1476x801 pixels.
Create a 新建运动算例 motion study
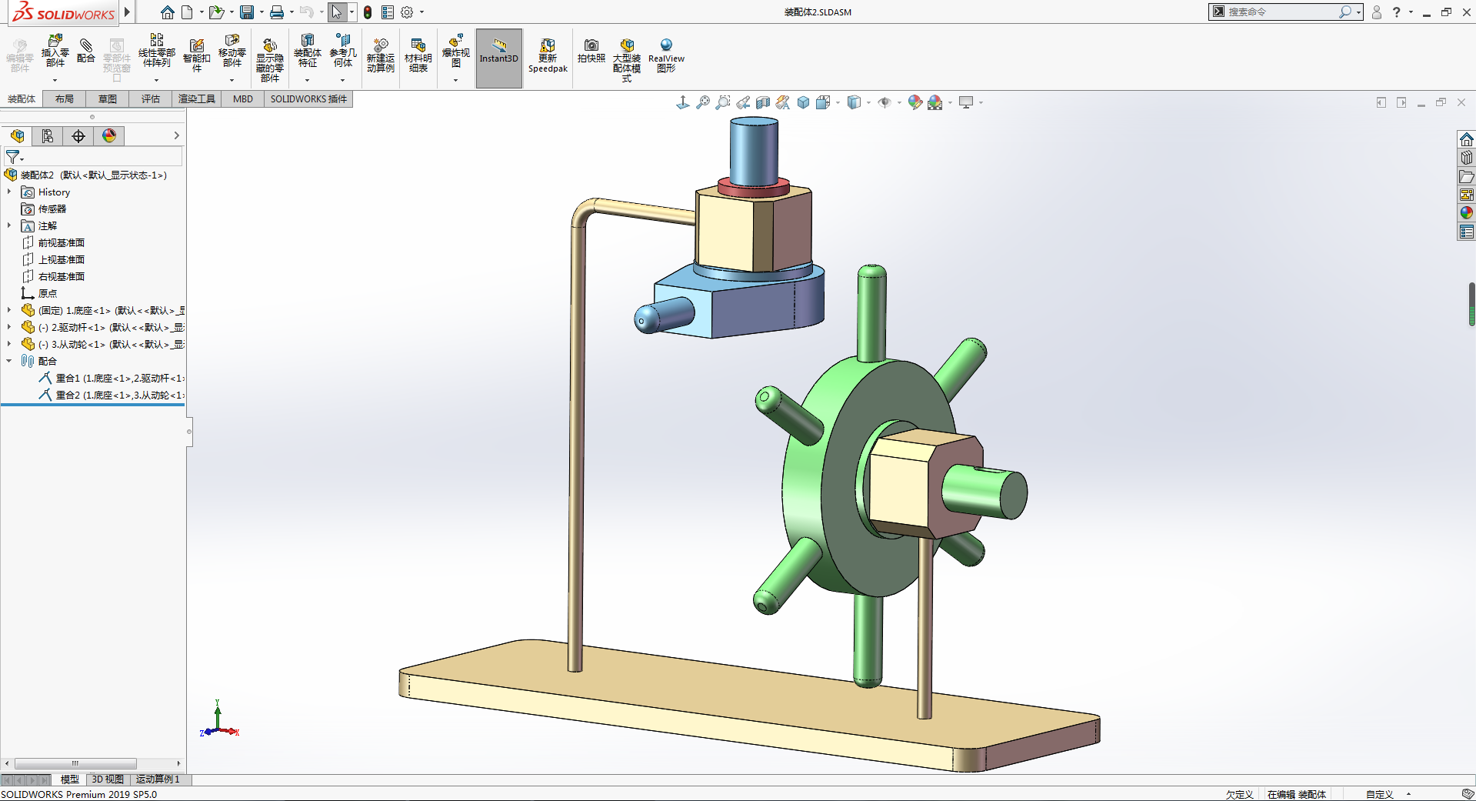[381, 55]
